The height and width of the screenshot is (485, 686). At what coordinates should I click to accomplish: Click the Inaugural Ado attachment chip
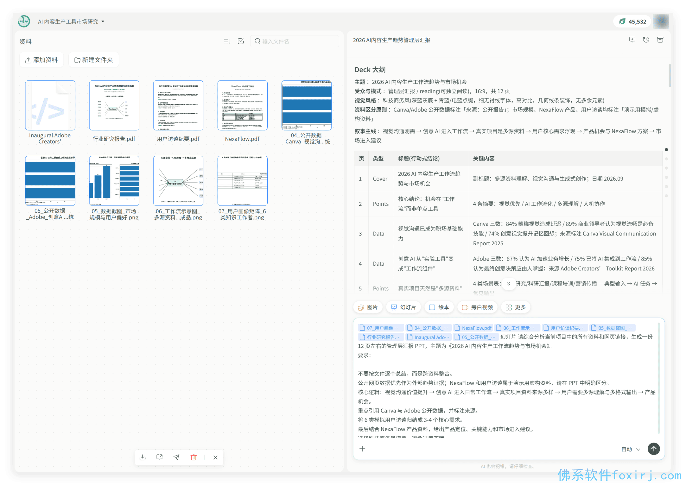[428, 337]
